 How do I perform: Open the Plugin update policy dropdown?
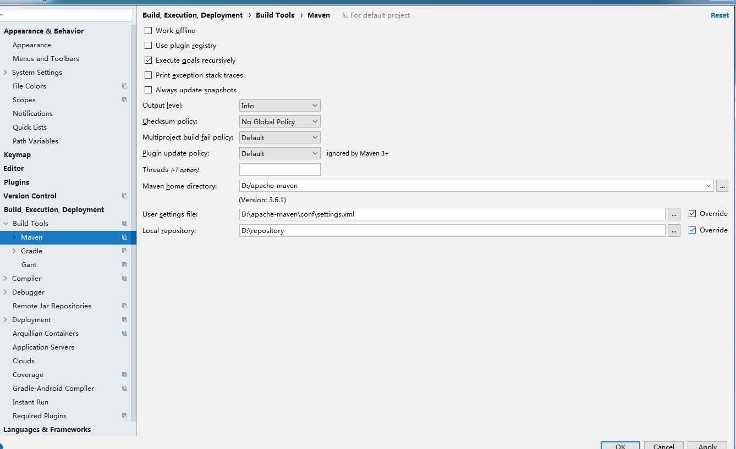[280, 153]
